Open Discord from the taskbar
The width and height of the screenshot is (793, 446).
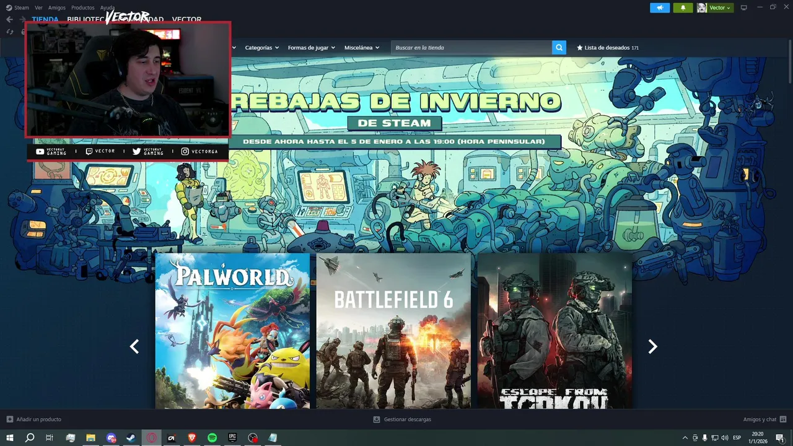[111, 437]
